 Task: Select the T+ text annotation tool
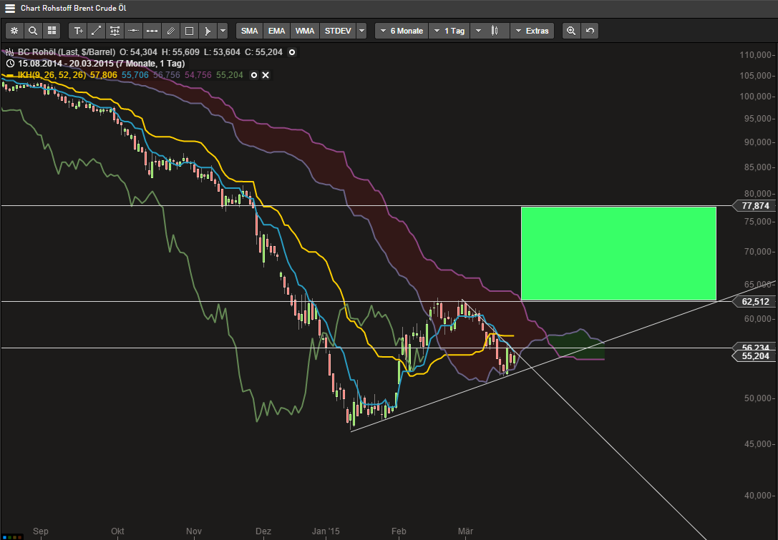point(78,31)
